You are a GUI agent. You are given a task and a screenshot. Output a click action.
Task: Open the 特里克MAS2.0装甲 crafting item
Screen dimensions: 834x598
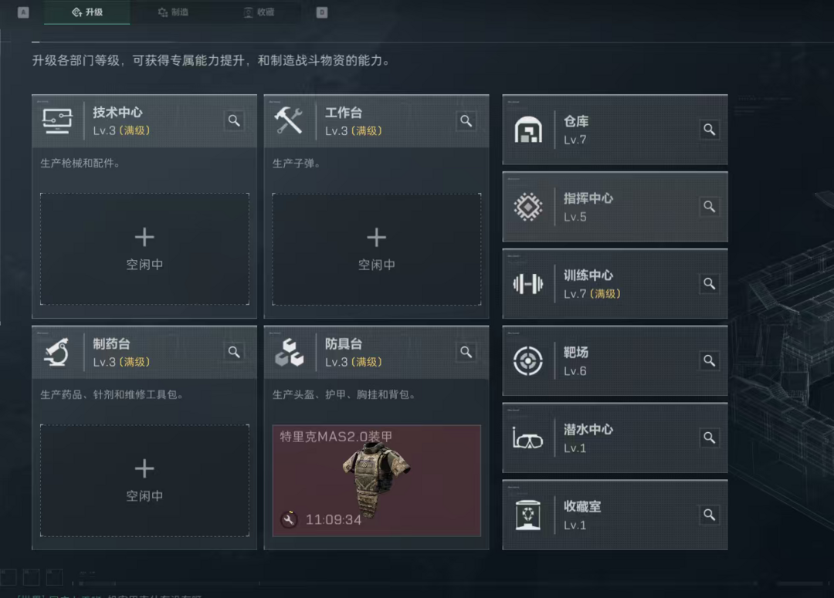click(377, 481)
